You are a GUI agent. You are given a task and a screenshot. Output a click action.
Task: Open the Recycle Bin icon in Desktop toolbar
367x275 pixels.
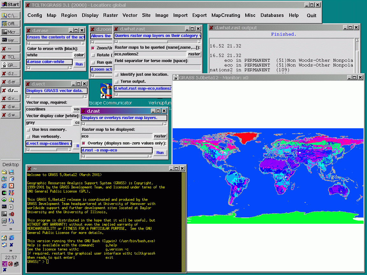(11, 179)
